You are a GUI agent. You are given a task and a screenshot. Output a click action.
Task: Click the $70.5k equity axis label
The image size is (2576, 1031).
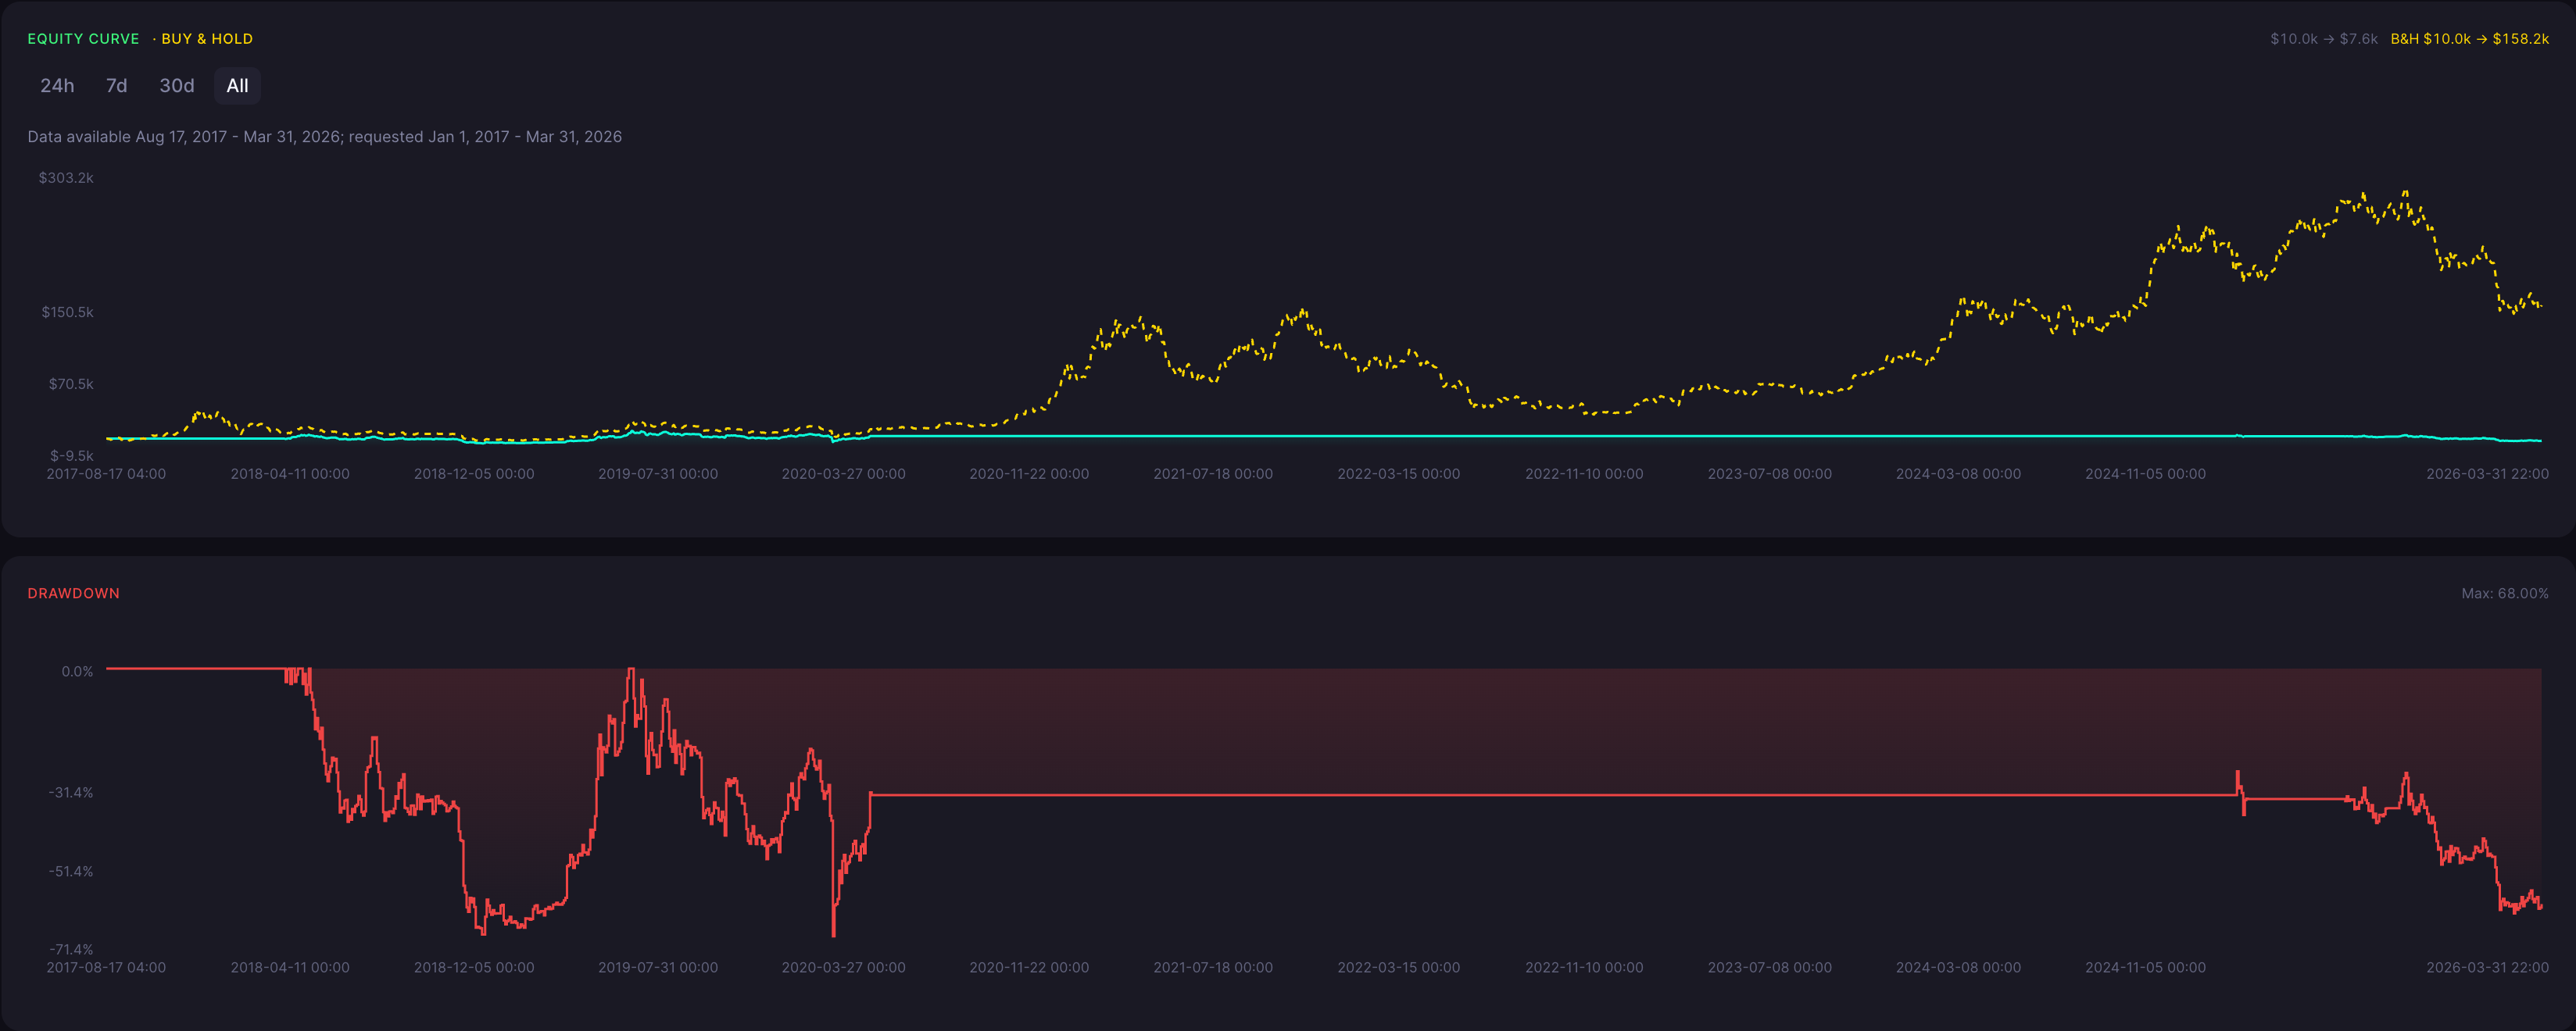point(71,384)
